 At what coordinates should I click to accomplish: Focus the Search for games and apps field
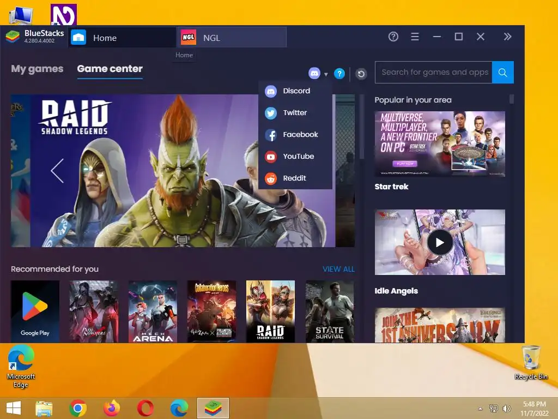pos(433,73)
